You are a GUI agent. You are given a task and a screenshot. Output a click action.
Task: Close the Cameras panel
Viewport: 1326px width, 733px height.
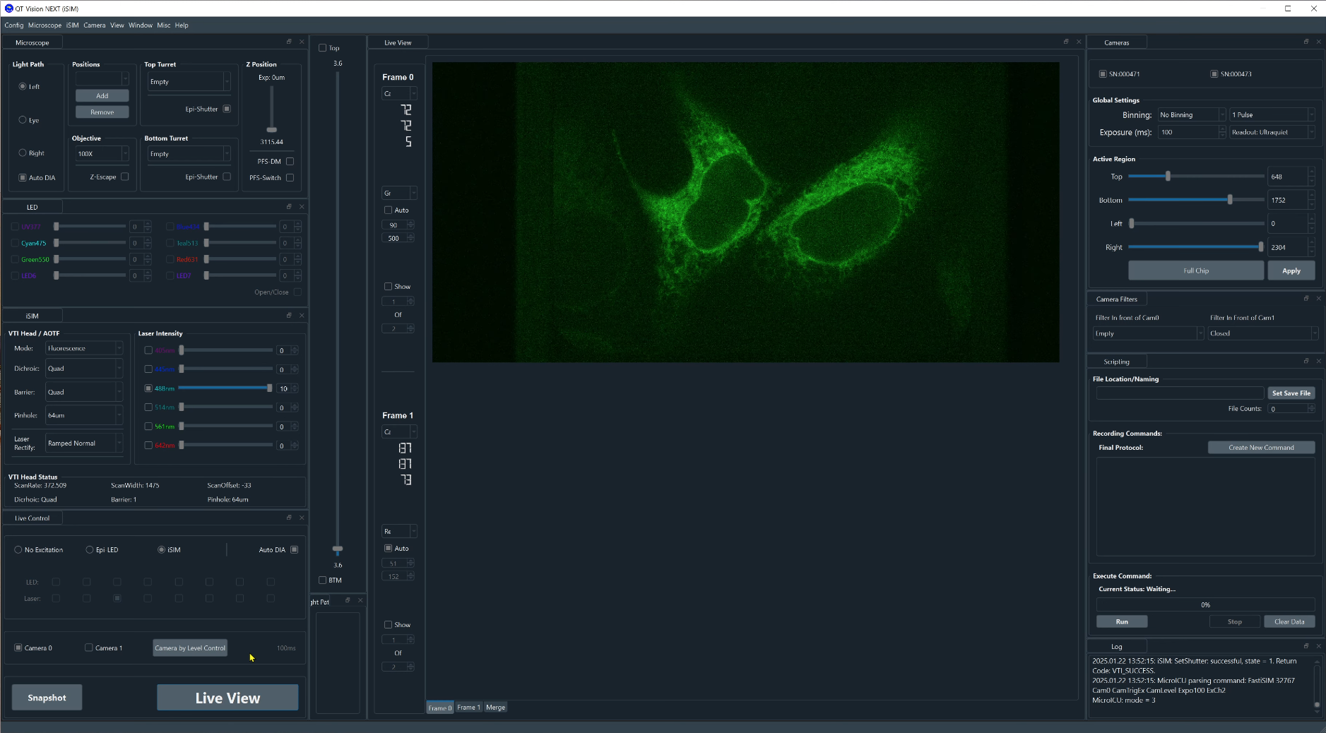(1318, 42)
